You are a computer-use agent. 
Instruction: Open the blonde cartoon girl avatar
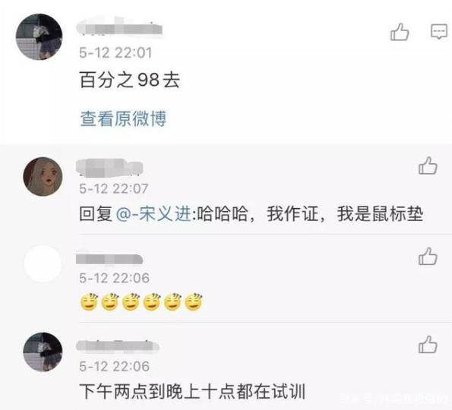click(x=43, y=176)
